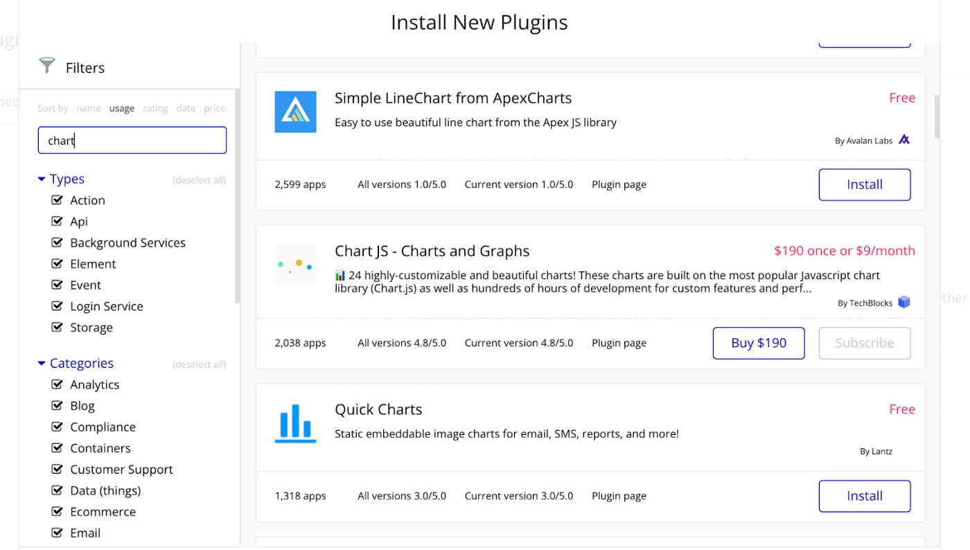Sort plugins by price
This screenshot has height=550, width=970.
[214, 108]
